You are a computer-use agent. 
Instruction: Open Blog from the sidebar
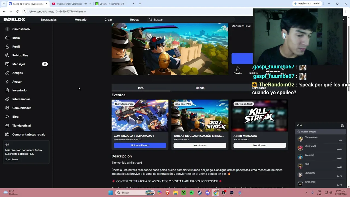(x=15, y=117)
